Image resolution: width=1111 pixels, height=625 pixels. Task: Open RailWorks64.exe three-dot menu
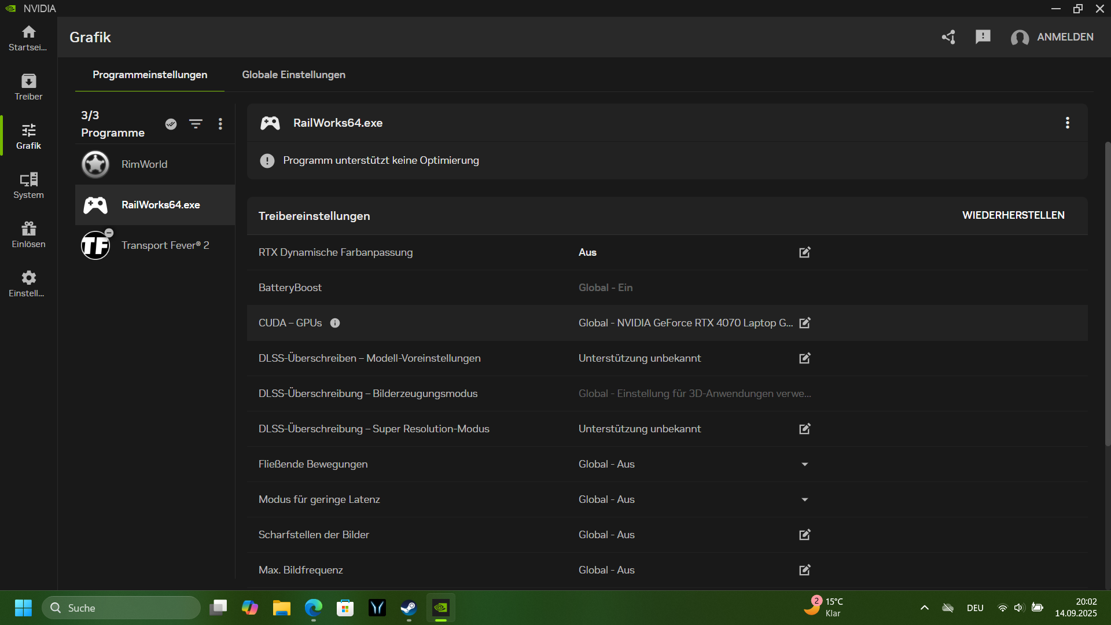(1067, 123)
